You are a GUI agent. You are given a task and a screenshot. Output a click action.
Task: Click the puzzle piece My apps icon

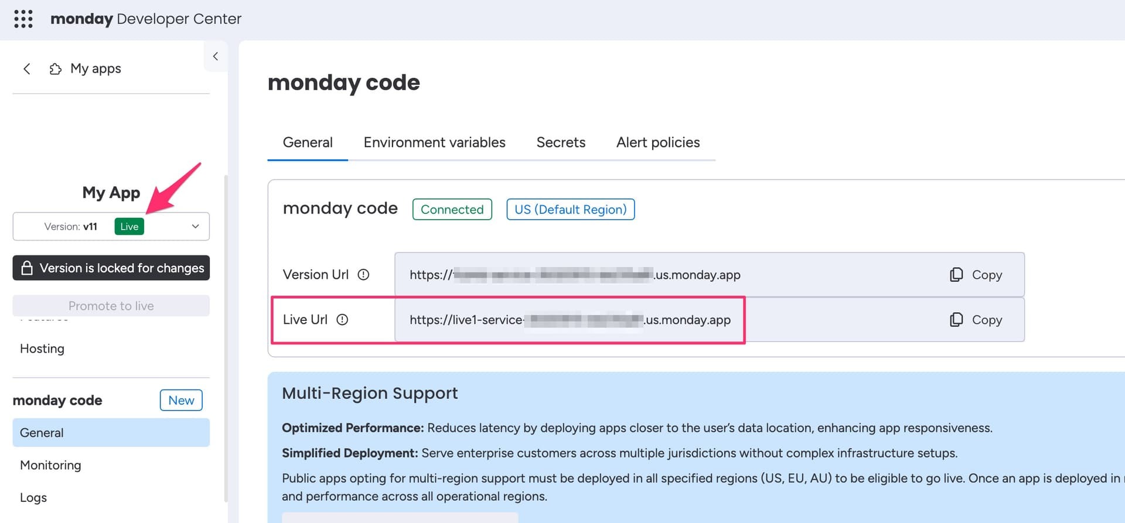pyautogui.click(x=55, y=69)
